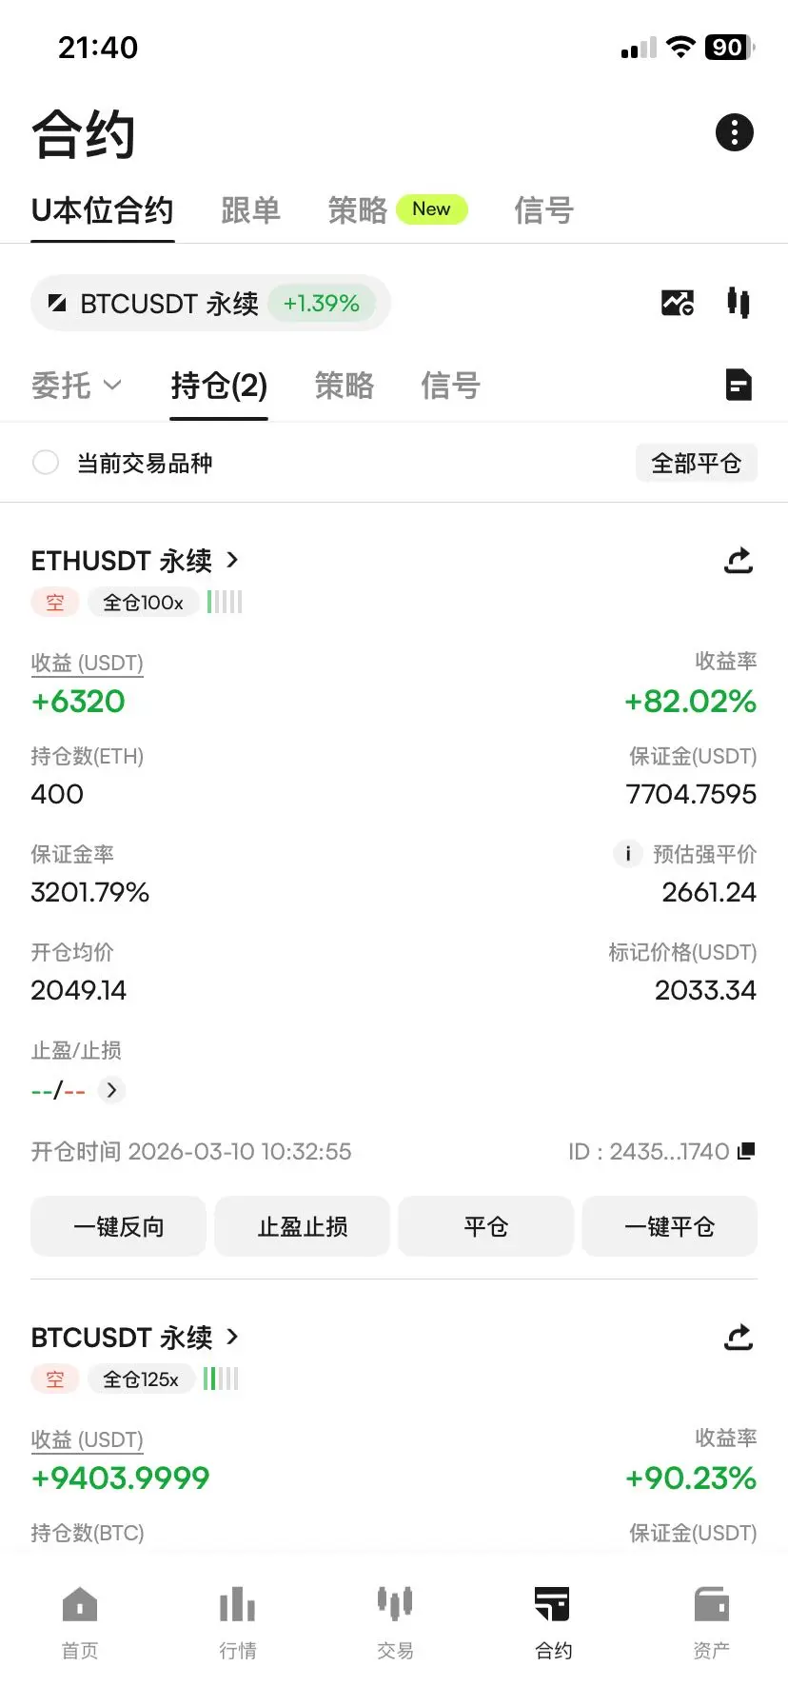Image resolution: width=788 pixels, height=1706 pixels.
Task: Tap the ETHUSDT leverage level bar indicator
Action: click(225, 602)
